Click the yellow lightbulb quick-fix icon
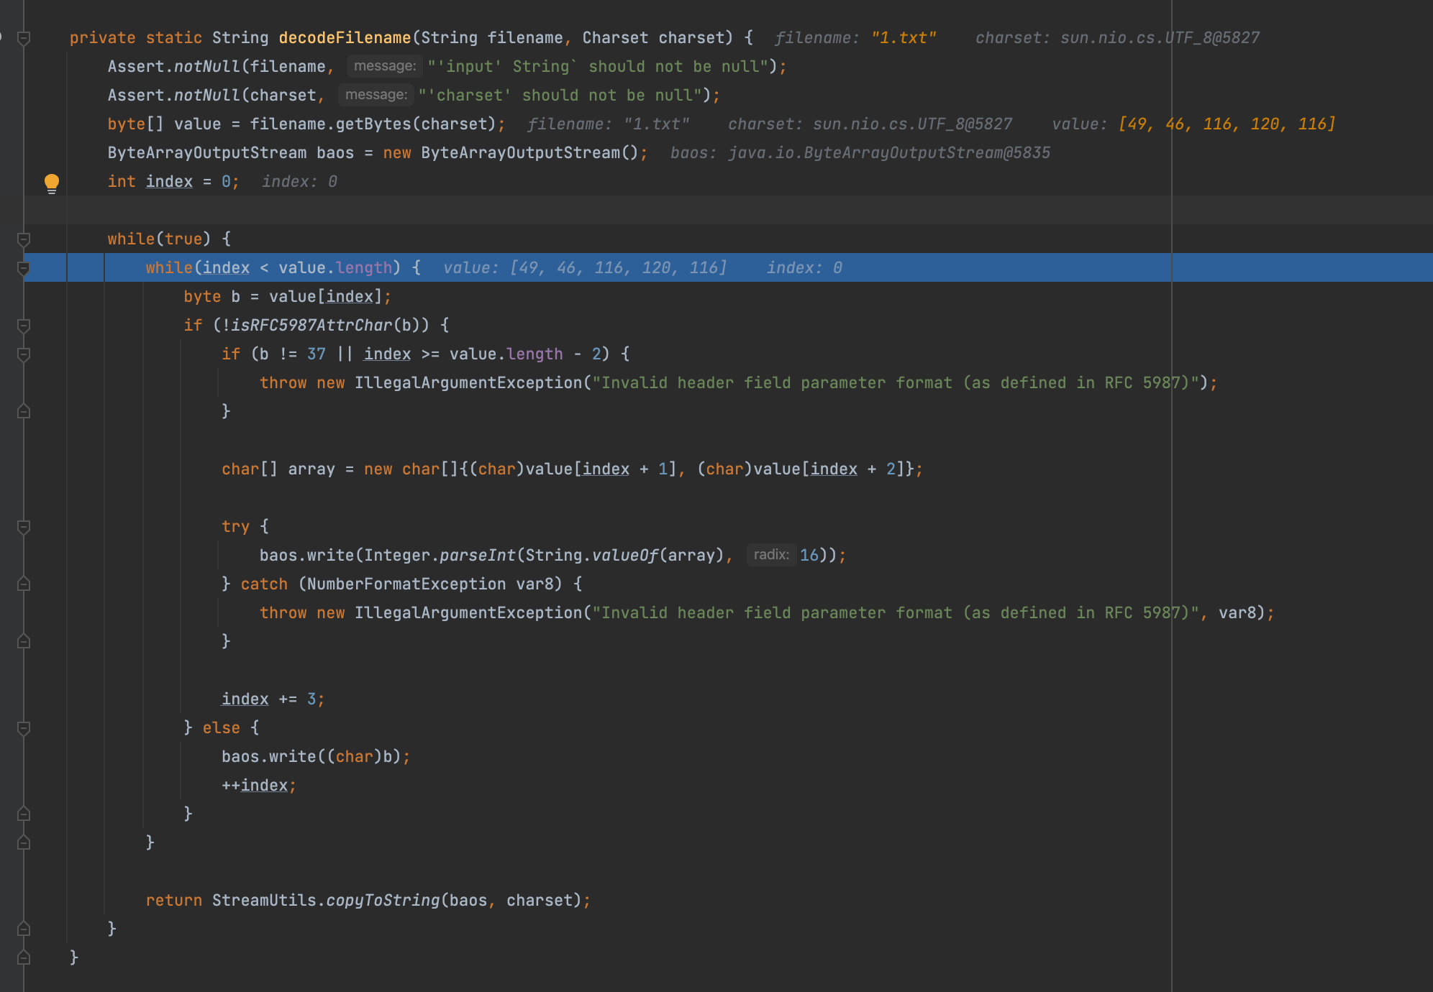1433x992 pixels. (x=52, y=183)
